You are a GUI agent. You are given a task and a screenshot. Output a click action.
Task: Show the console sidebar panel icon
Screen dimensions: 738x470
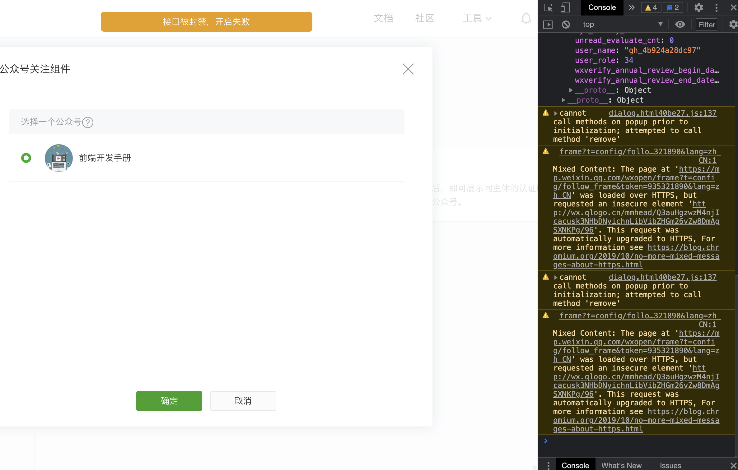(548, 24)
